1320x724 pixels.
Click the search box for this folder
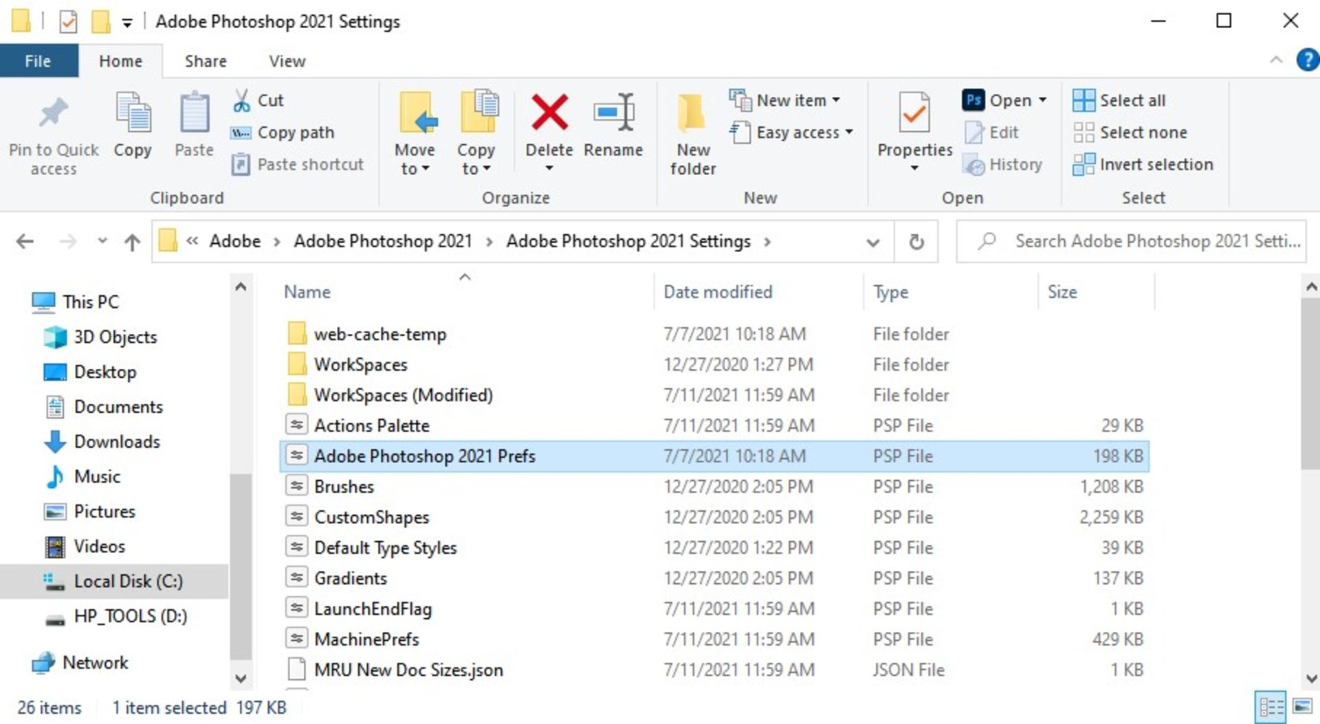[1131, 242]
